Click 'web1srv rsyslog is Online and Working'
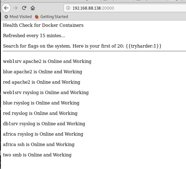The image size is (186, 169). [x=46, y=92]
